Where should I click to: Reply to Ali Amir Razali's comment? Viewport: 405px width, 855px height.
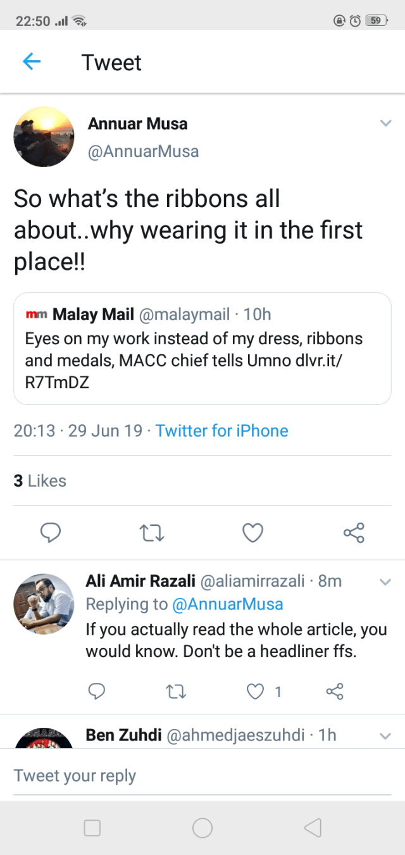point(96,691)
